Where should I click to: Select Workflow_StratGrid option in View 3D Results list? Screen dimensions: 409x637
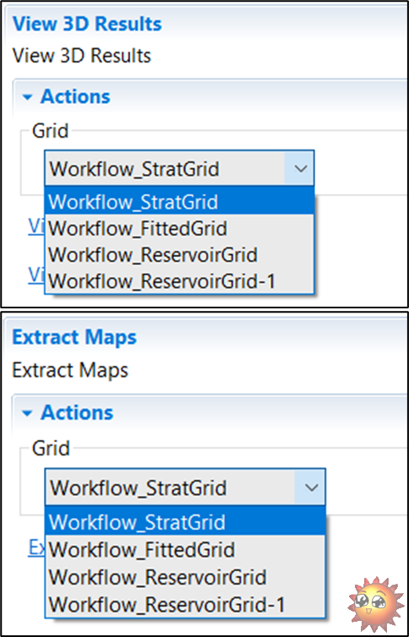click(179, 201)
